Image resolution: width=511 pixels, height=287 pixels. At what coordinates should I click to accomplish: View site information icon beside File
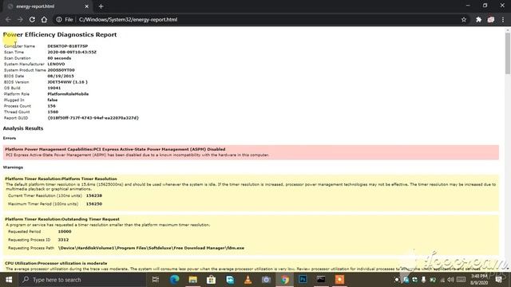click(59, 19)
